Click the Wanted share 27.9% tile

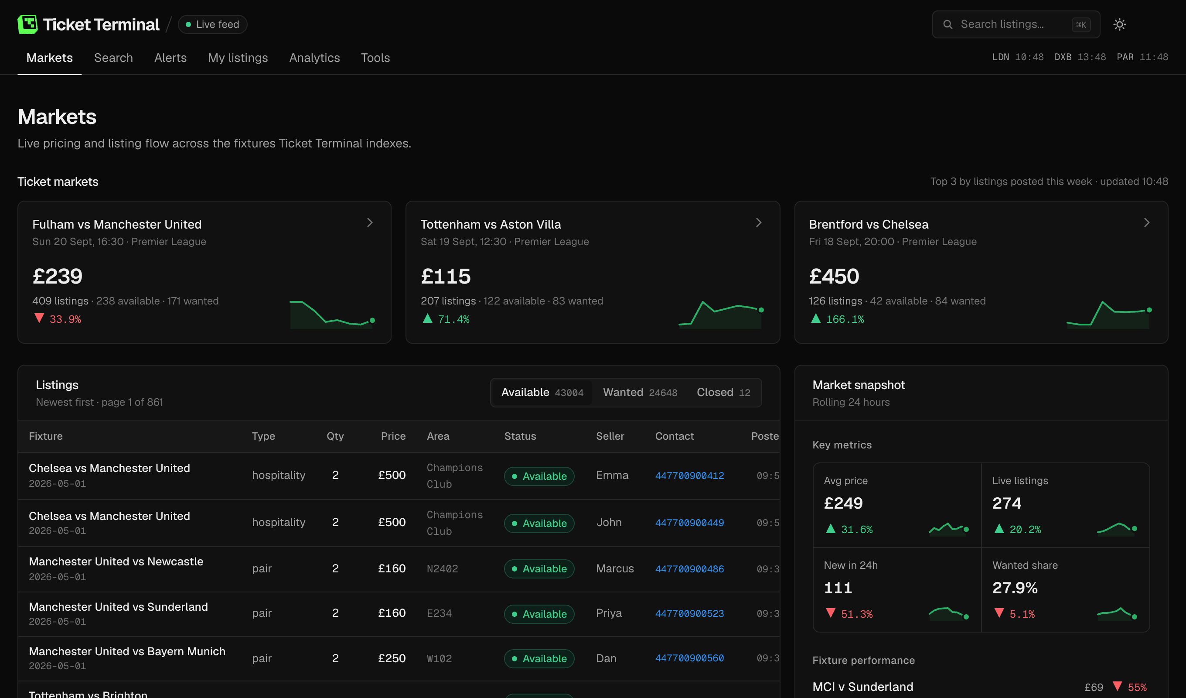pos(1066,590)
